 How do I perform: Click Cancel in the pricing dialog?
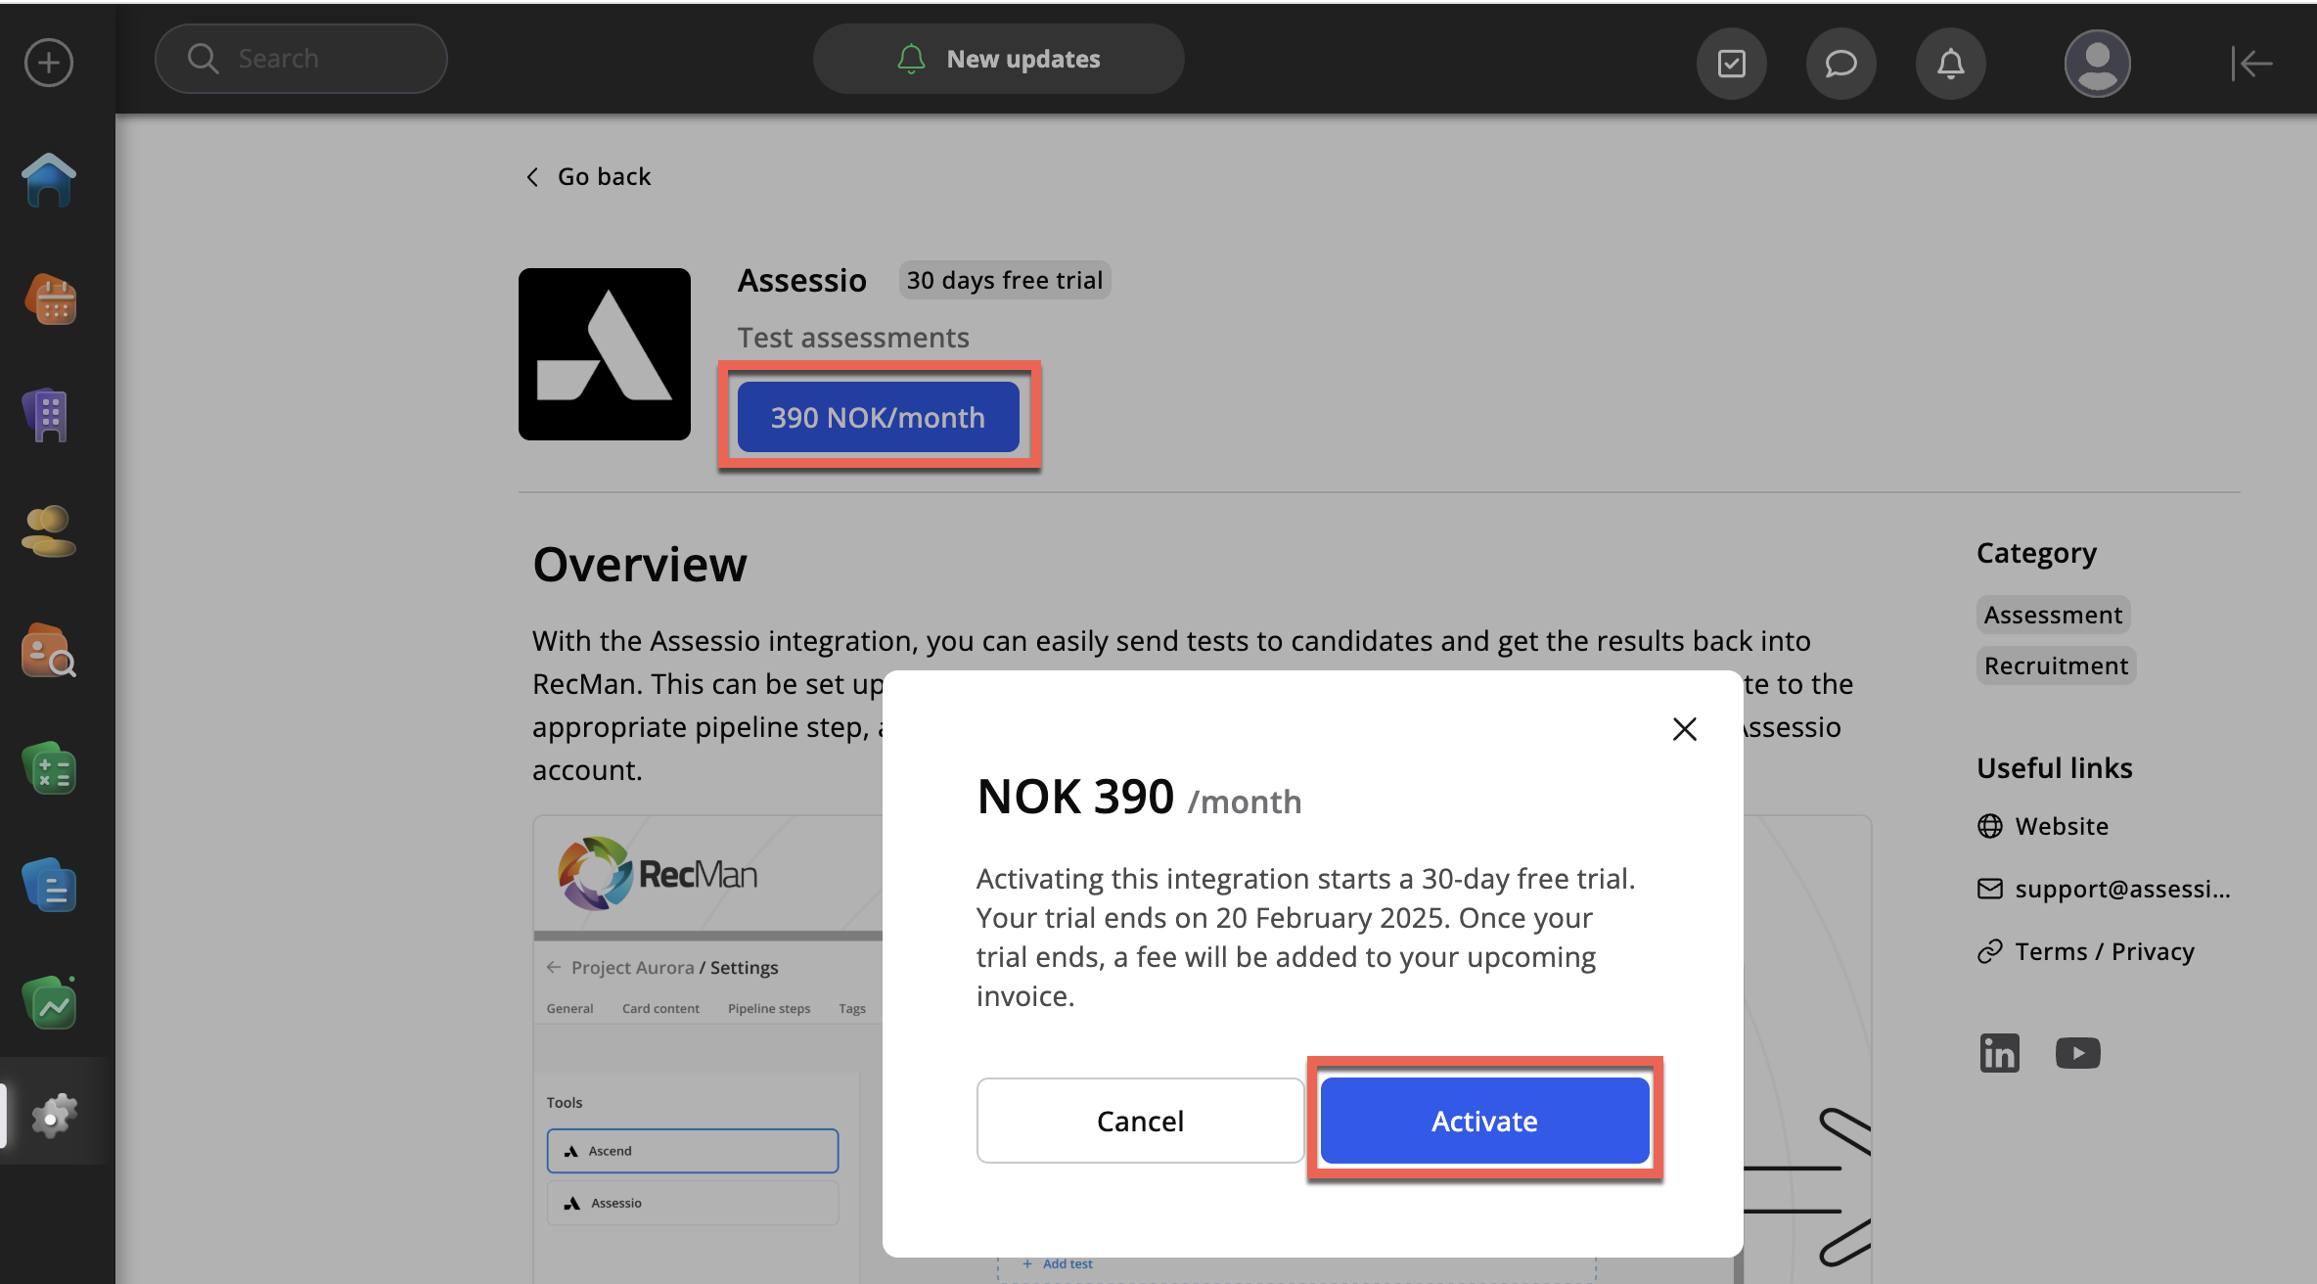tap(1140, 1121)
